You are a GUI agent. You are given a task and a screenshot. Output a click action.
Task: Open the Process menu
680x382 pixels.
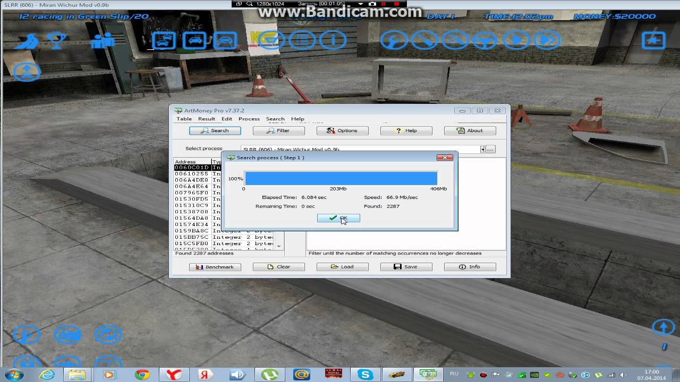click(x=249, y=119)
